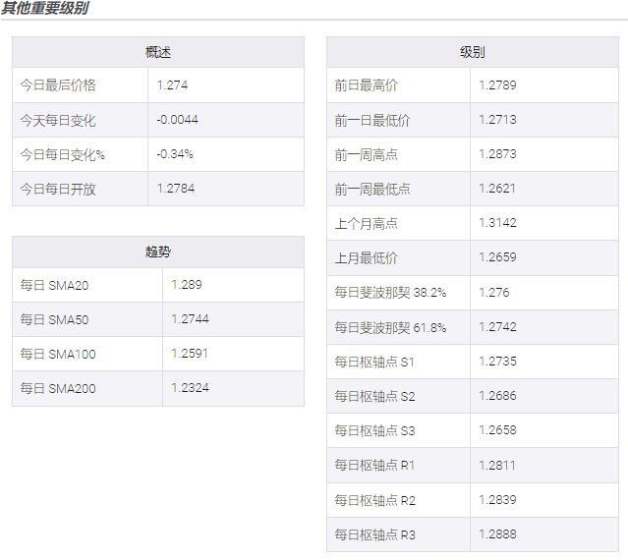Click the 每日 SMA200 row label

pyautogui.click(x=58, y=389)
